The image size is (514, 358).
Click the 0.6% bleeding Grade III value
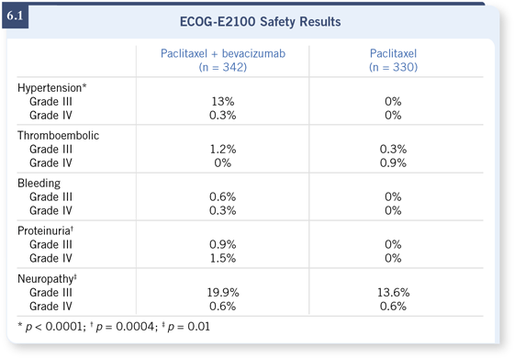pyautogui.click(x=222, y=196)
